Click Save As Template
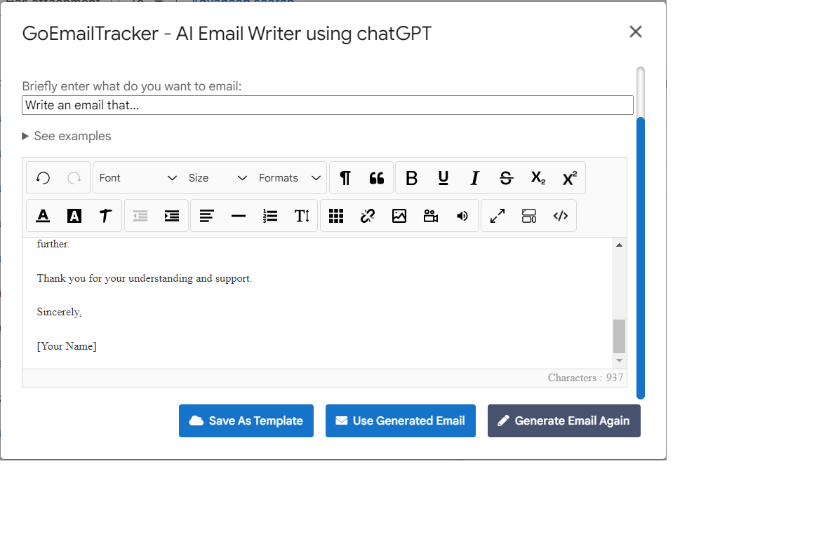814x541 pixels. (x=246, y=420)
